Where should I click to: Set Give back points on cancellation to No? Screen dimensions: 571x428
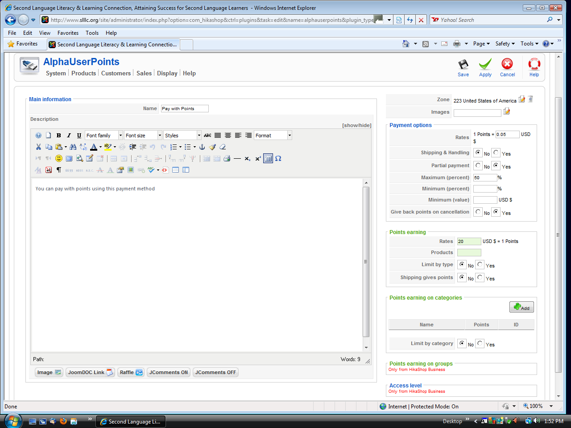click(x=478, y=212)
